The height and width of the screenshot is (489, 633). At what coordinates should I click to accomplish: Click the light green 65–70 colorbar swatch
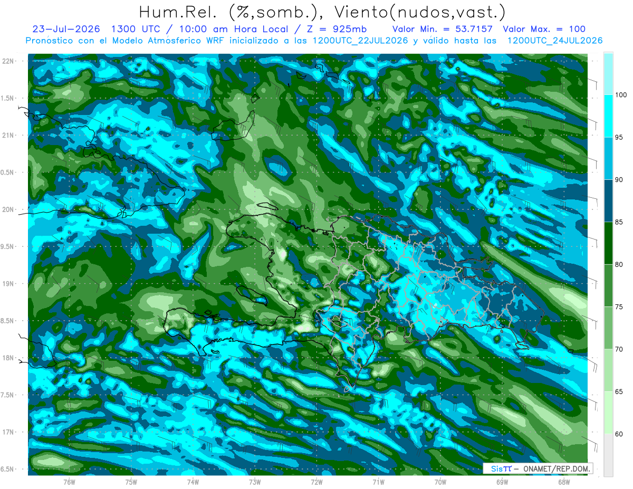click(x=608, y=370)
